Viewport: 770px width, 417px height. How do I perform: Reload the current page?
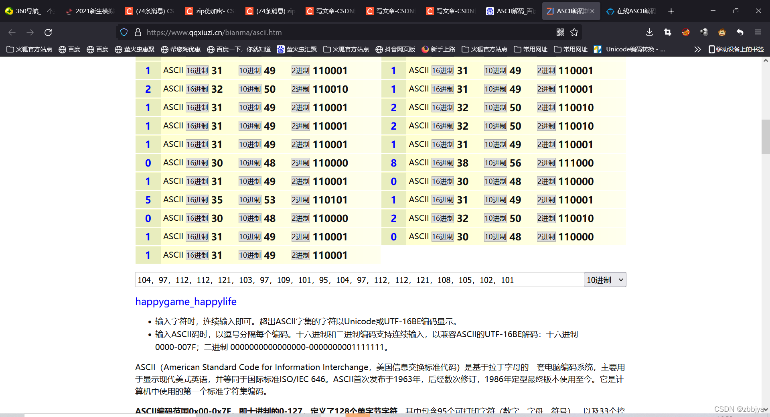pos(48,32)
